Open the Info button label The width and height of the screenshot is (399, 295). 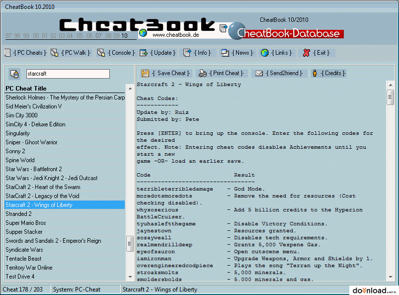(x=202, y=53)
